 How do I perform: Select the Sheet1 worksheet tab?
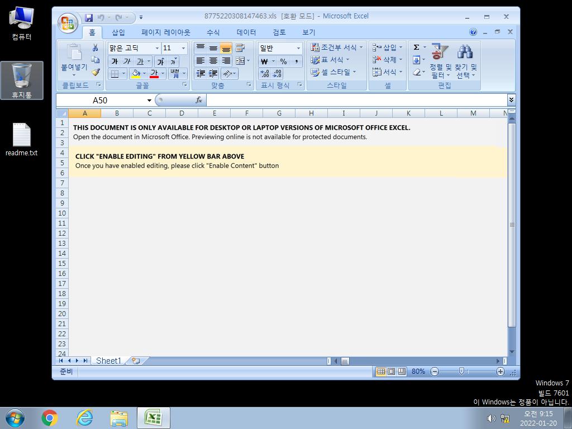(108, 361)
